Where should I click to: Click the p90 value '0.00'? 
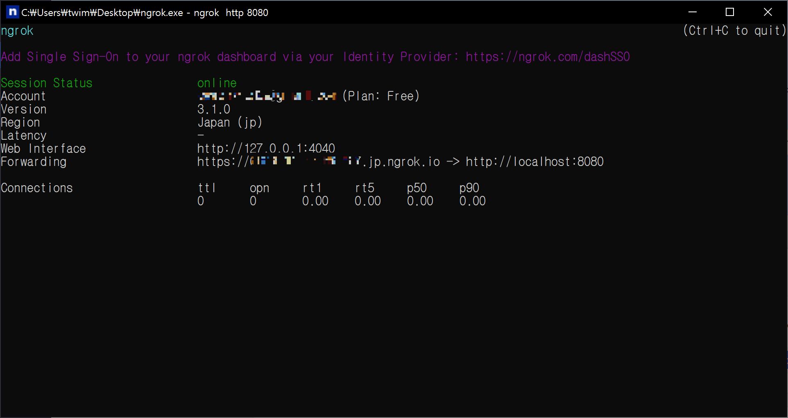[x=473, y=201]
